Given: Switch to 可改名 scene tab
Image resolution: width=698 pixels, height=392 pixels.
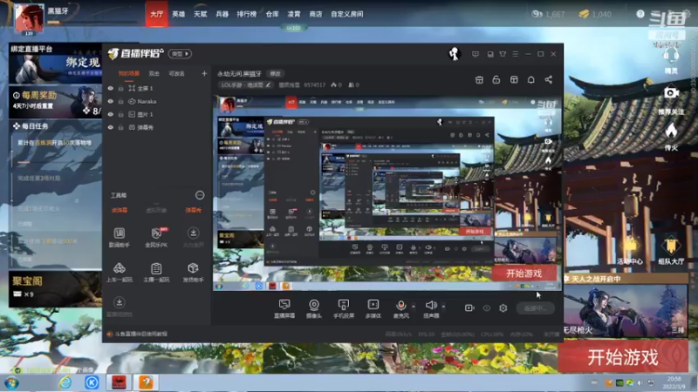Looking at the screenshot, I should (176, 73).
